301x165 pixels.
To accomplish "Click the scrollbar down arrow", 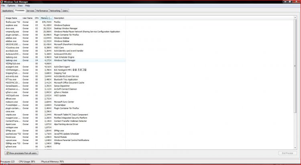I will (295, 148).
